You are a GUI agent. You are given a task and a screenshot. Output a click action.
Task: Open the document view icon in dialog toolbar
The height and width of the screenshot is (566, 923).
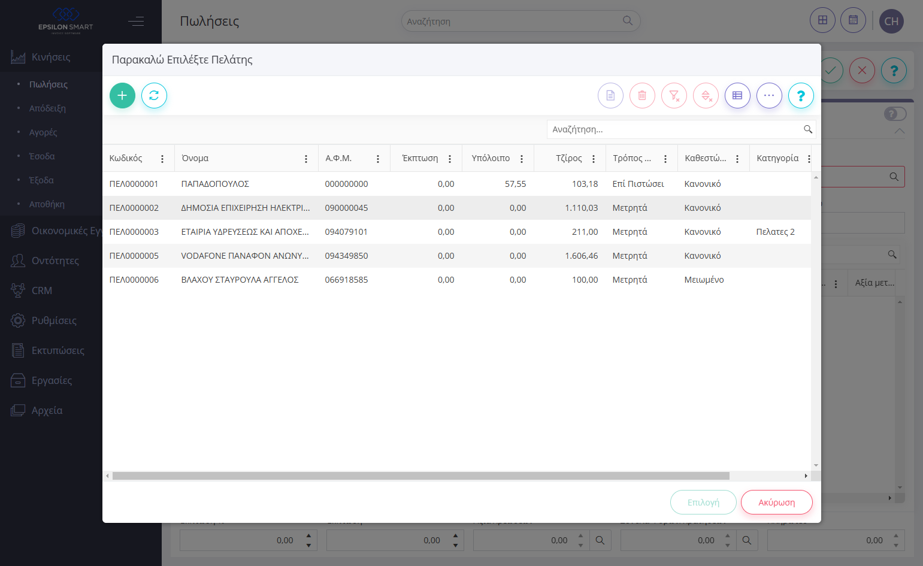click(610, 95)
